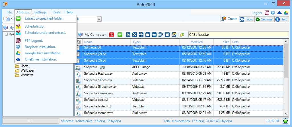Click the Softpedia Slides.avi video icon
The width and height of the screenshot is (292, 127).
click(x=77, y=81)
